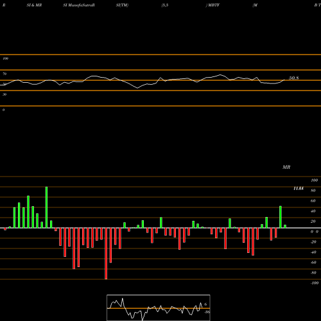Click the 11.84 MR value label

pyautogui.click(x=299, y=189)
